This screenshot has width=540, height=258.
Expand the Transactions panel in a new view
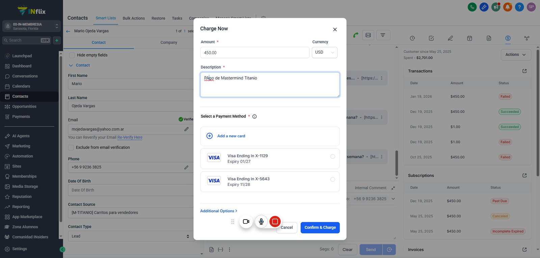[x=524, y=71]
